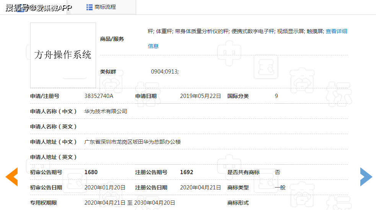The width and height of the screenshot is (376, 210).
Task: Select preliminary announcement date 2020年01月20日
Action: pos(105,188)
